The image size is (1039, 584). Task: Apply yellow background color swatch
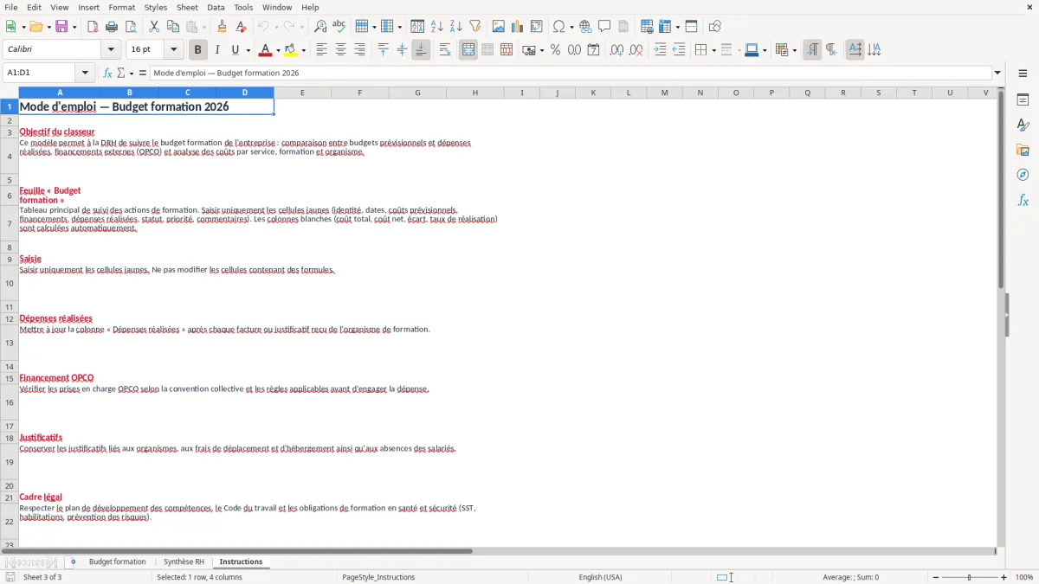291,50
